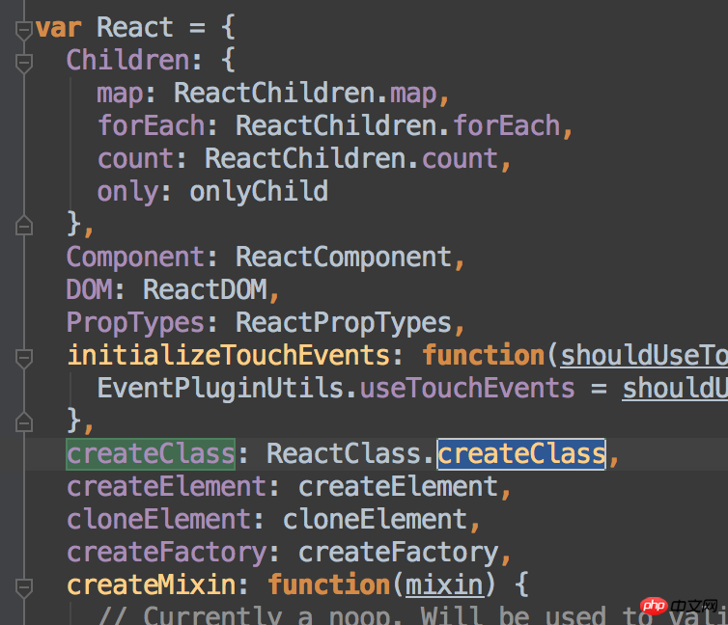
Task: Collapse the 'var React' fold marker
Action: point(24,30)
